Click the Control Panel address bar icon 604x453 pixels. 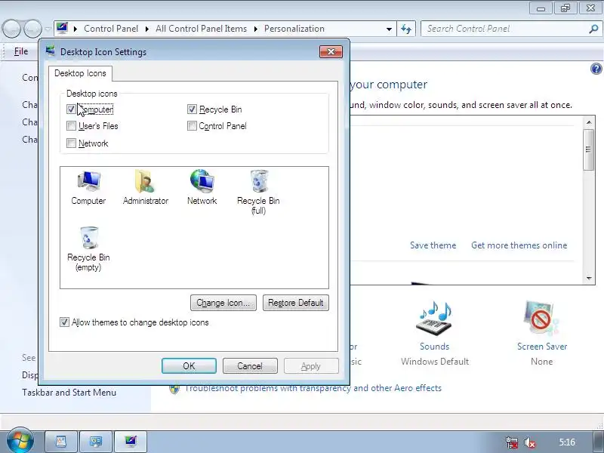(x=62, y=29)
